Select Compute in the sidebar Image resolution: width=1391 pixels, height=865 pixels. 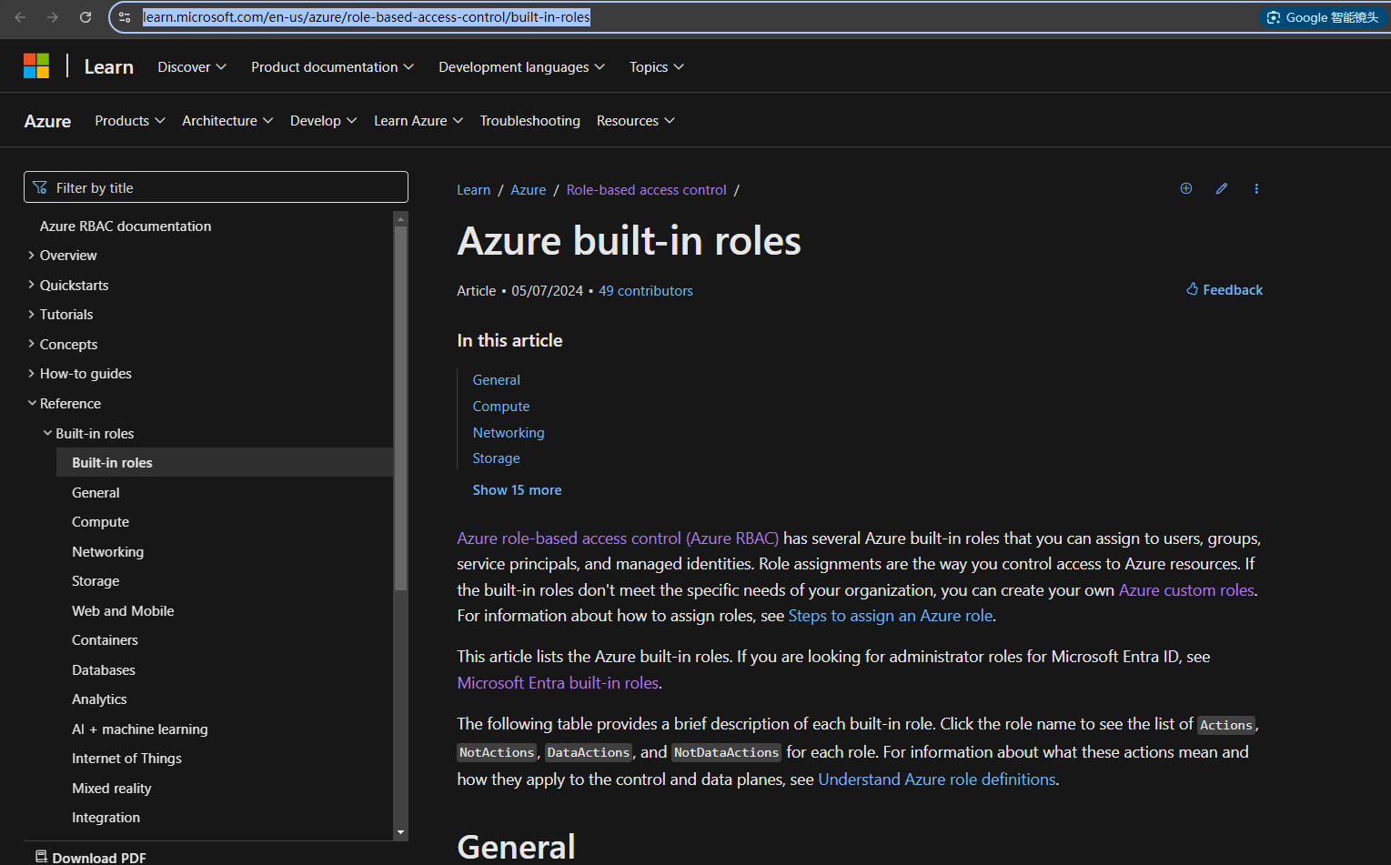click(x=100, y=522)
